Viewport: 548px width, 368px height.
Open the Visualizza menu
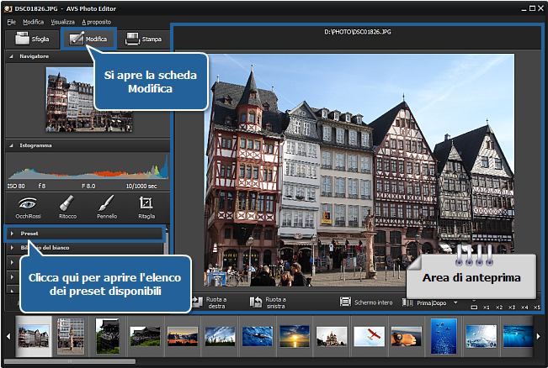tap(63, 22)
